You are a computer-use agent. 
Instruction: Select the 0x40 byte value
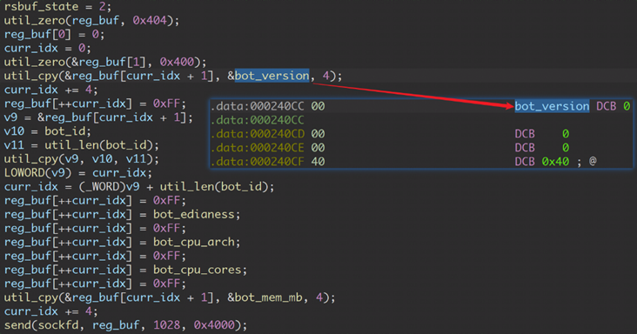(555, 162)
